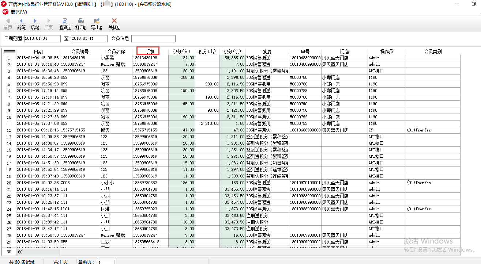The image size is (481, 264).
Task: Click phone cell 13859725023
Action: pos(150,209)
